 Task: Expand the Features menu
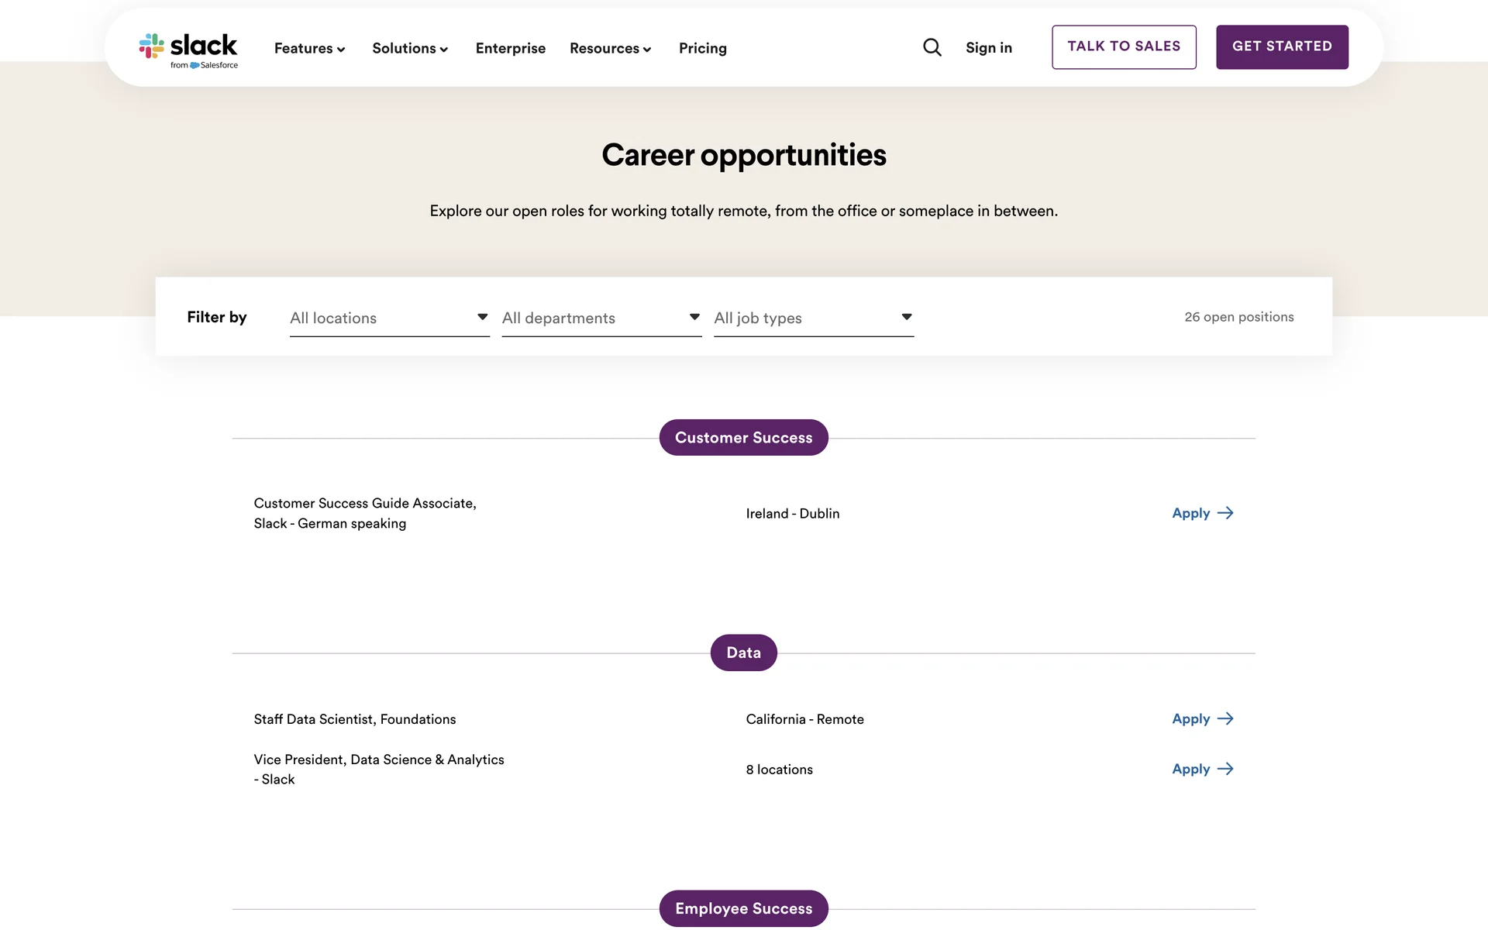(309, 48)
